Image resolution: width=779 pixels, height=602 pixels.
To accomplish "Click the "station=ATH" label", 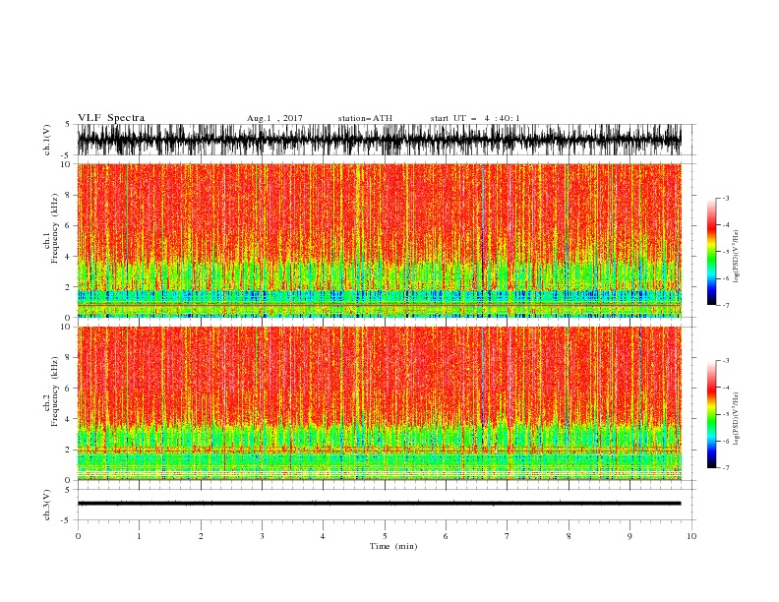I will click(x=365, y=118).
